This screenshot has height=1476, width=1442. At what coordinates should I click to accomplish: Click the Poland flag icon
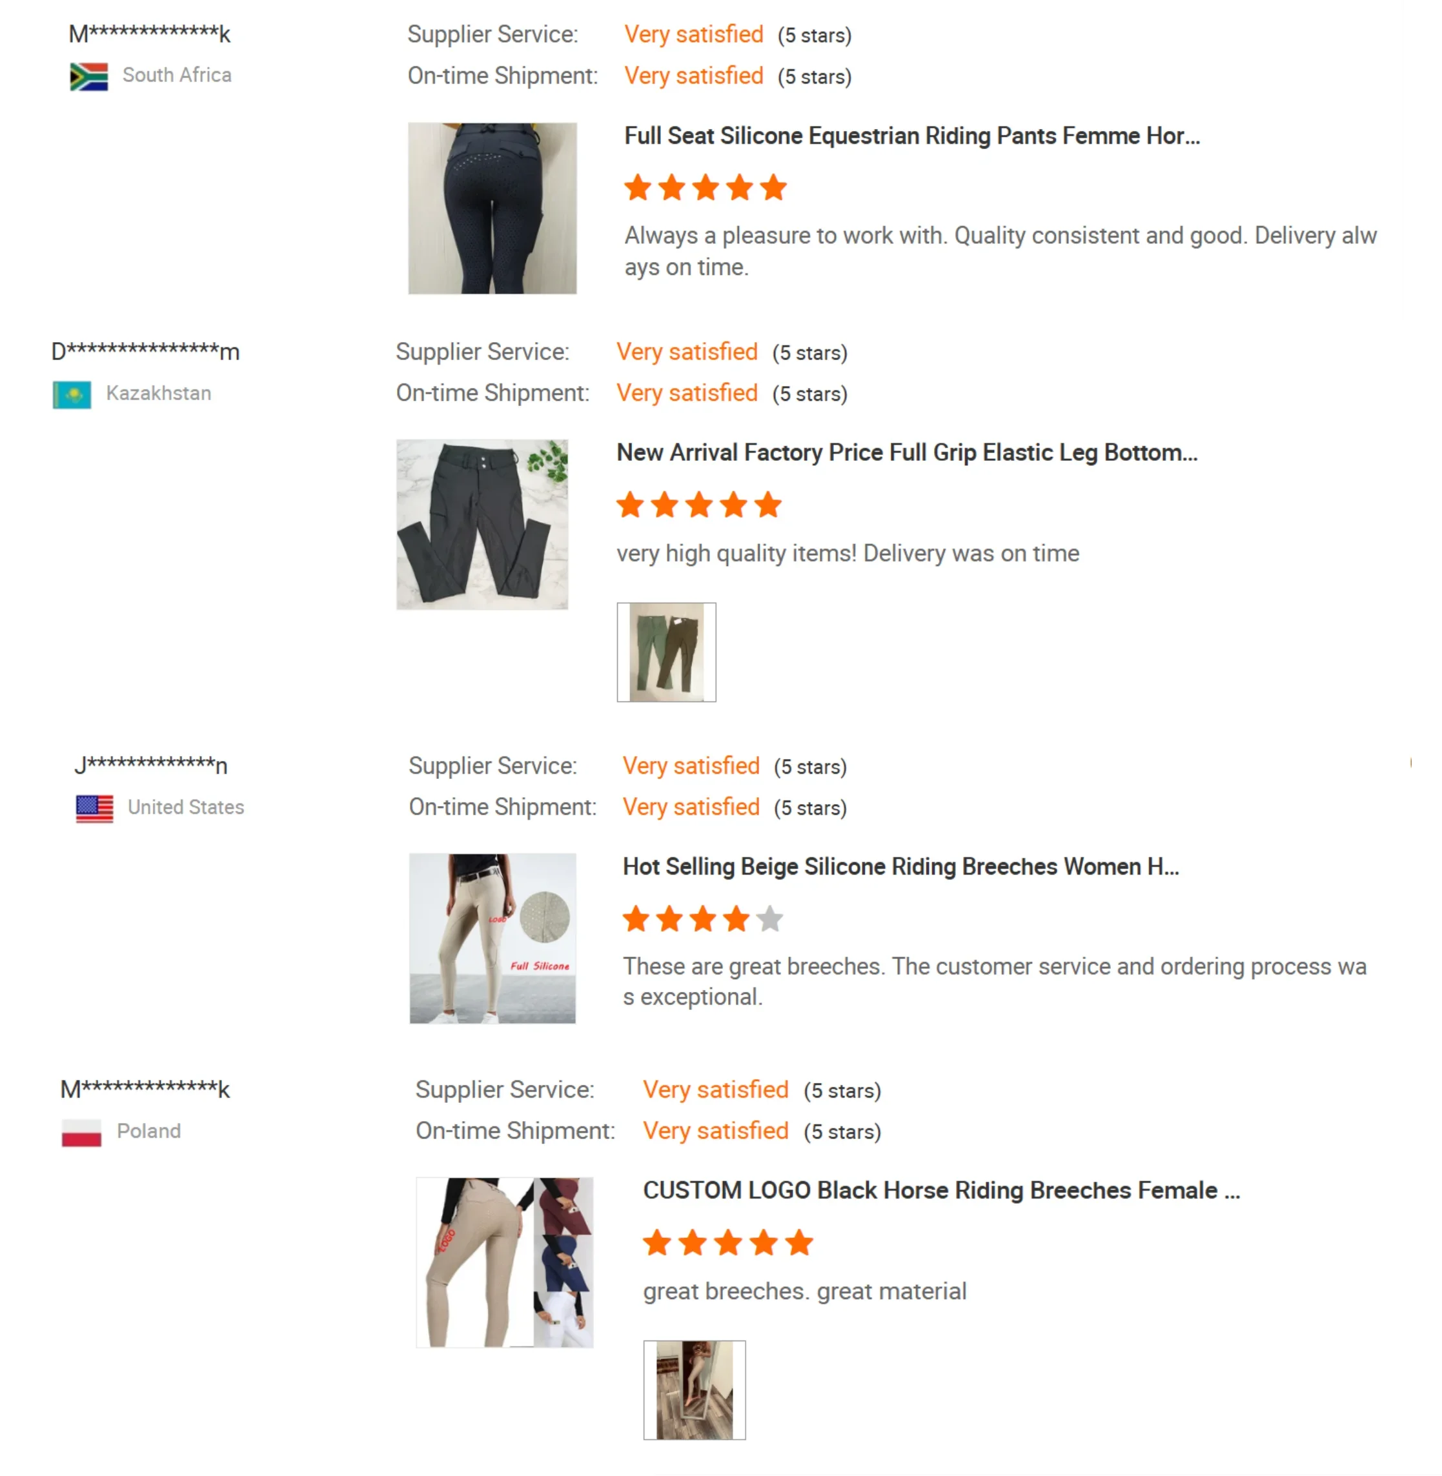(x=82, y=1132)
